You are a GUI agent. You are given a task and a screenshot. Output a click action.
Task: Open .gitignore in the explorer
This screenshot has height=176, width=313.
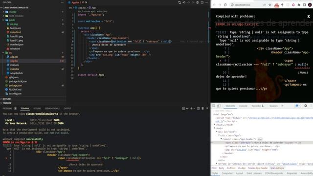click(x=14, y=77)
